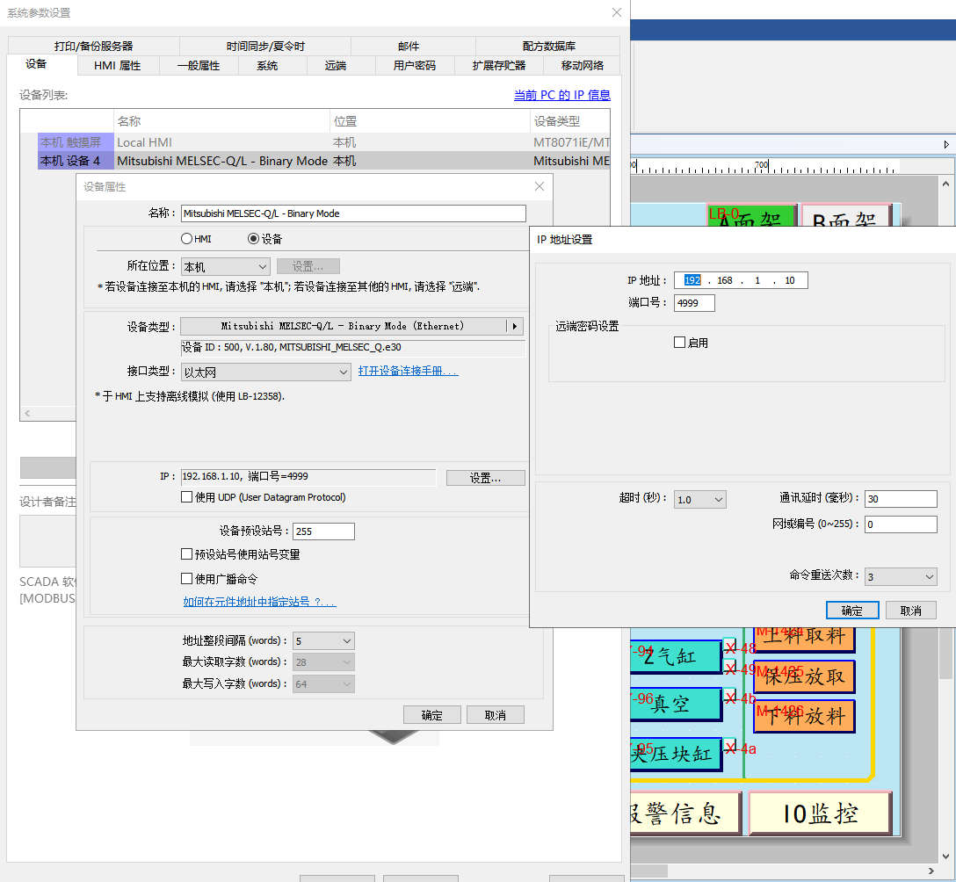Click the 真空 button on the canvas
The width and height of the screenshot is (956, 882).
[675, 704]
